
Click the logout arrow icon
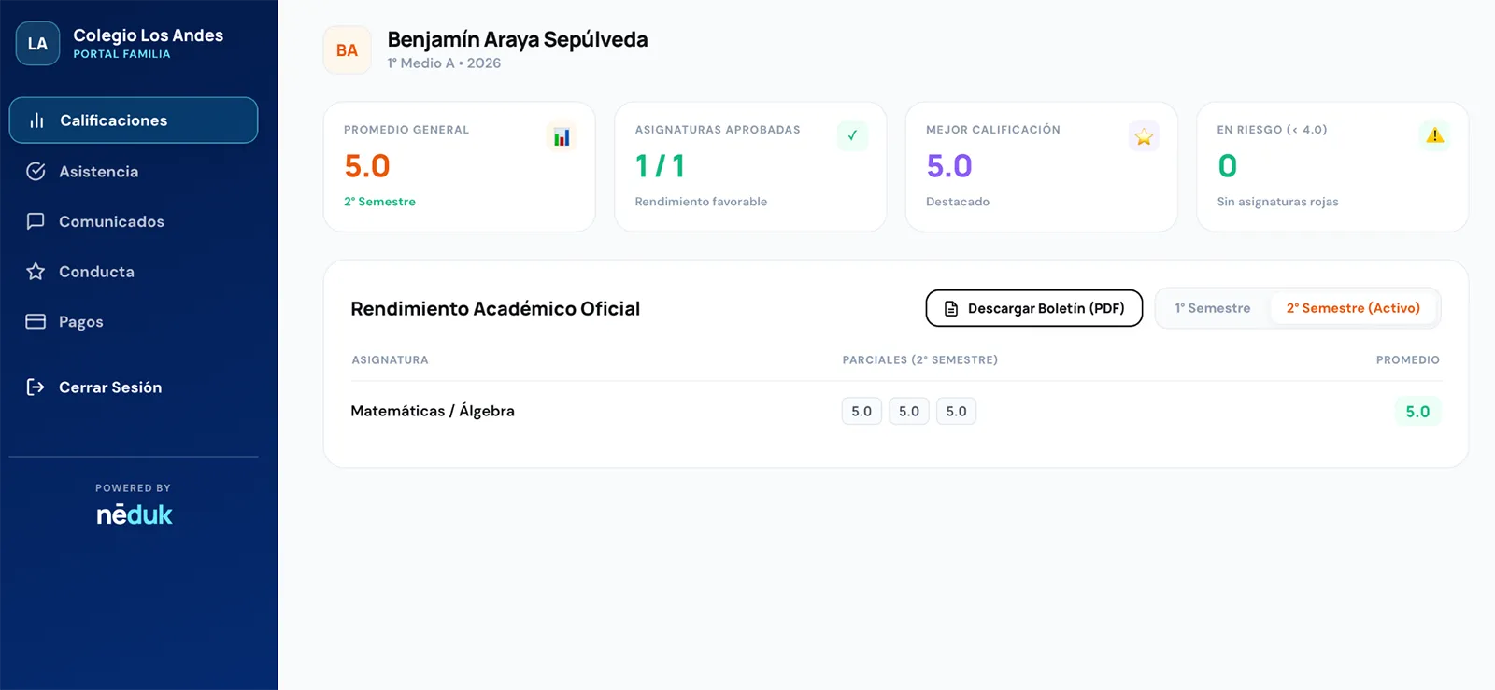(x=36, y=387)
